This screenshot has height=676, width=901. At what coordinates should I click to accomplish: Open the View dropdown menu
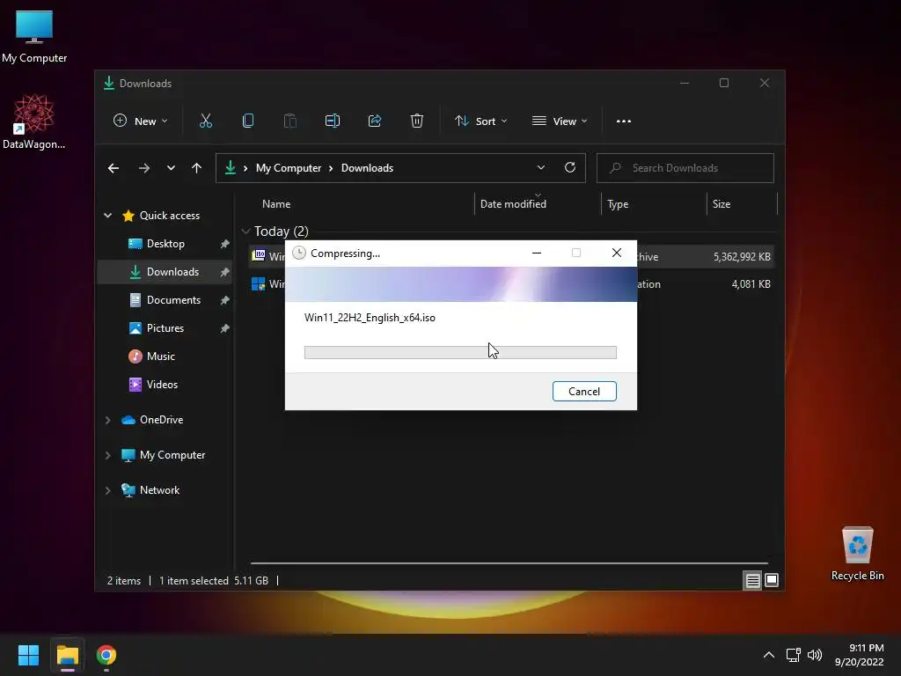tap(560, 121)
